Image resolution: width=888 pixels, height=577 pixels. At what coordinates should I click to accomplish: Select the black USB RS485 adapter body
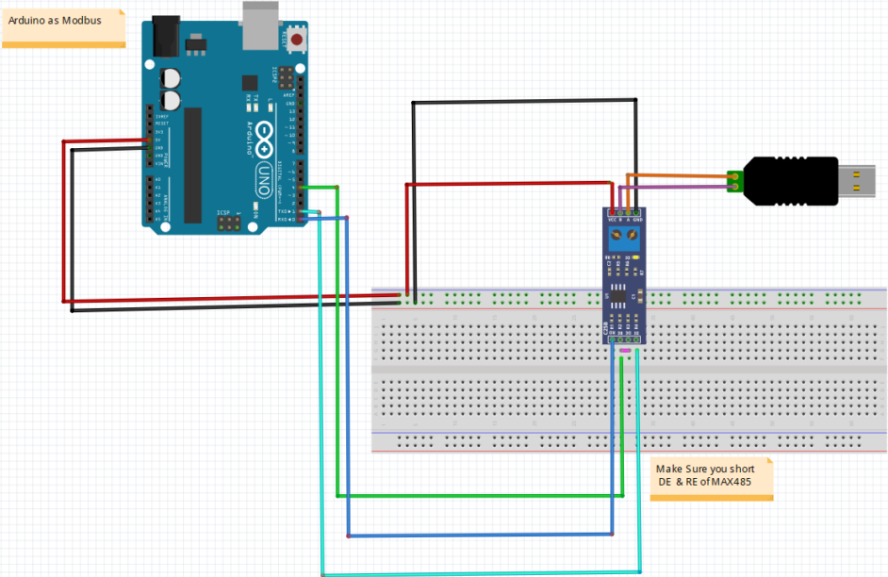point(791,181)
